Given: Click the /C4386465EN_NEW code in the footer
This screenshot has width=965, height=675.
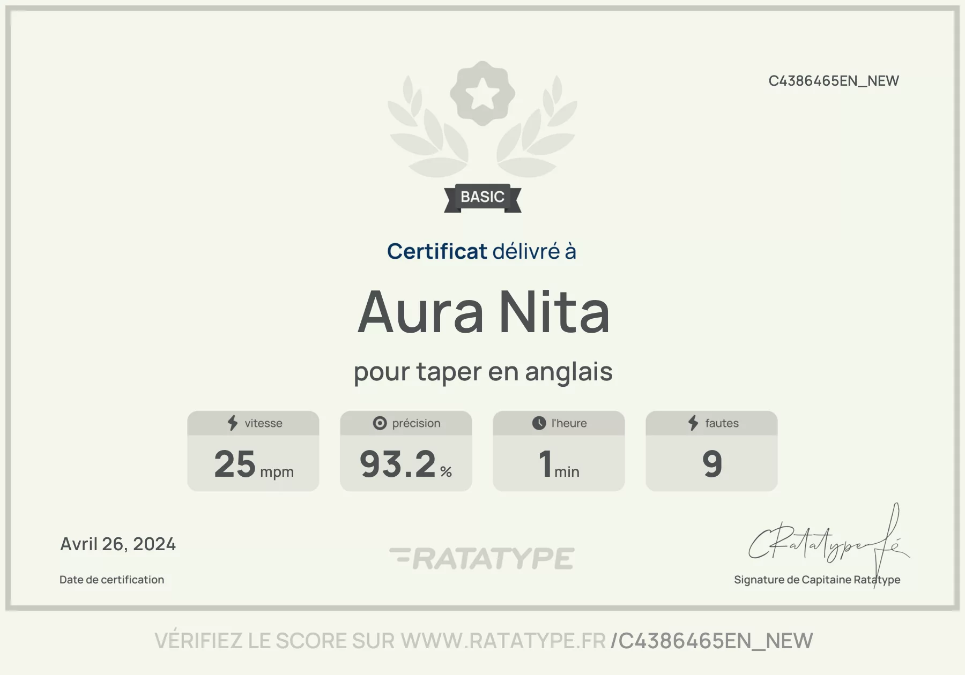Looking at the screenshot, I should tap(712, 641).
